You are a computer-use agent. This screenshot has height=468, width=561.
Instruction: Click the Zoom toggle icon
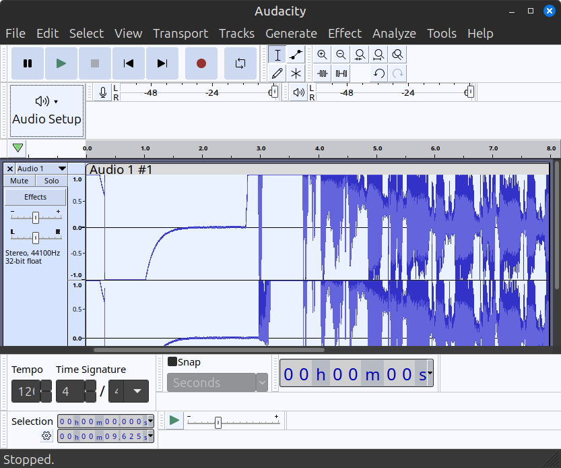(397, 55)
